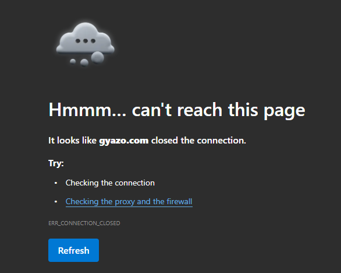Open the 'Checking the proxy and the firewall' link
Image resolution: width=341 pixels, height=273 pixels.
coord(129,202)
